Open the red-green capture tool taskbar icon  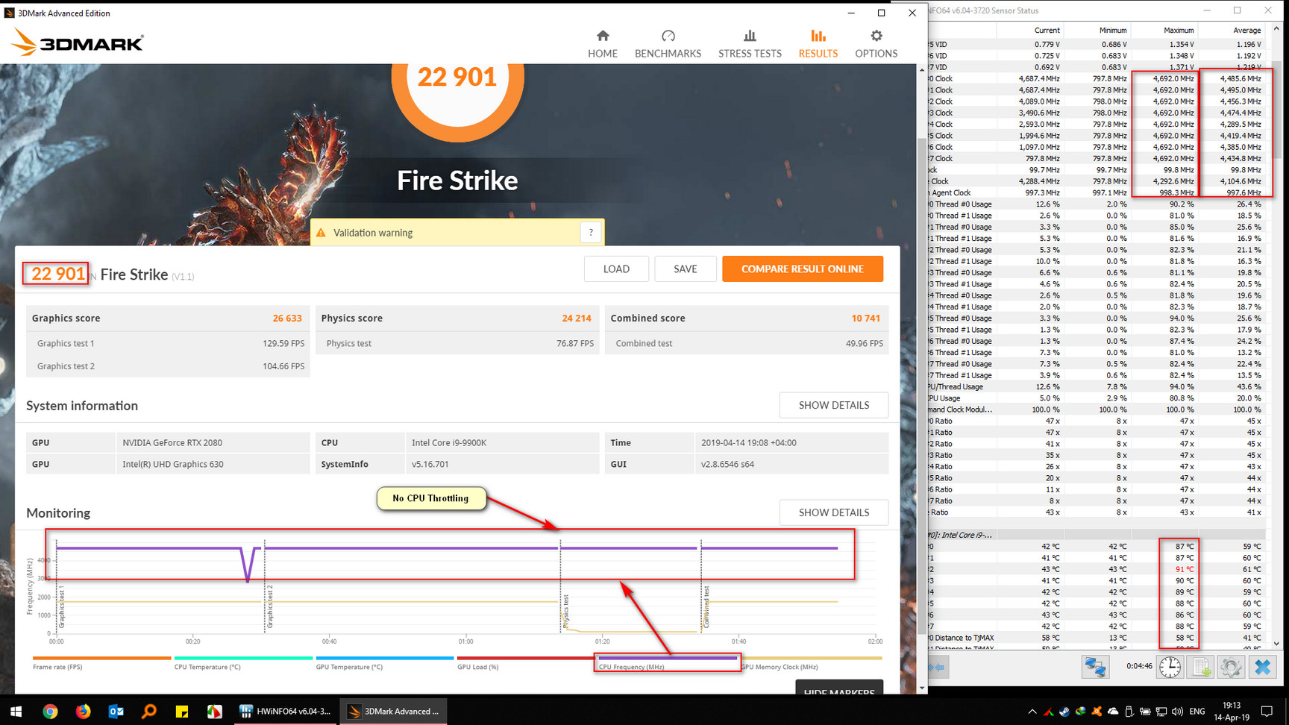pyautogui.click(x=214, y=711)
